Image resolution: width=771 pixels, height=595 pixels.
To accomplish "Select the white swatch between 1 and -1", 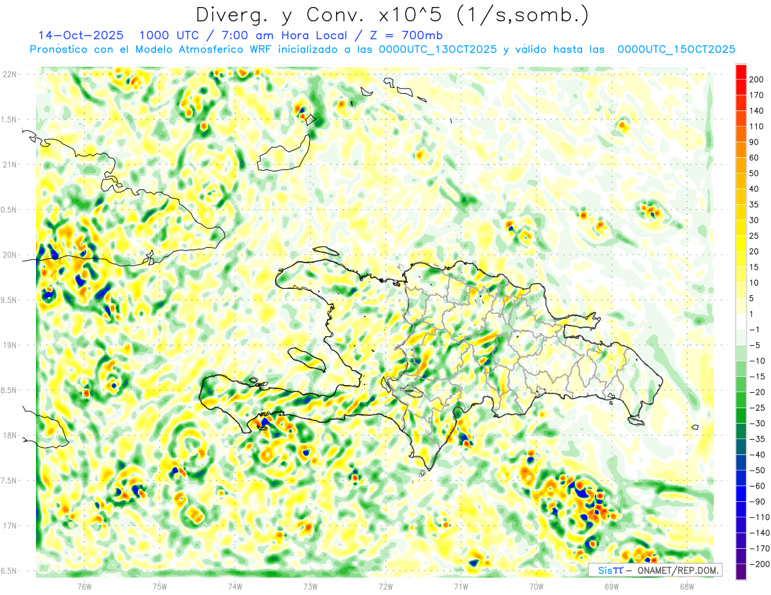I will 741,322.
